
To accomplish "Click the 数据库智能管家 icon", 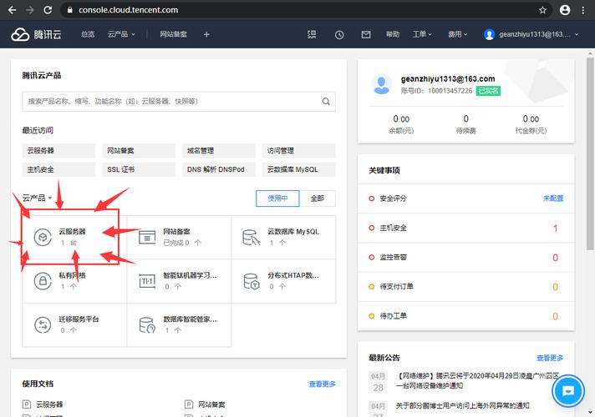I will coord(147,325).
